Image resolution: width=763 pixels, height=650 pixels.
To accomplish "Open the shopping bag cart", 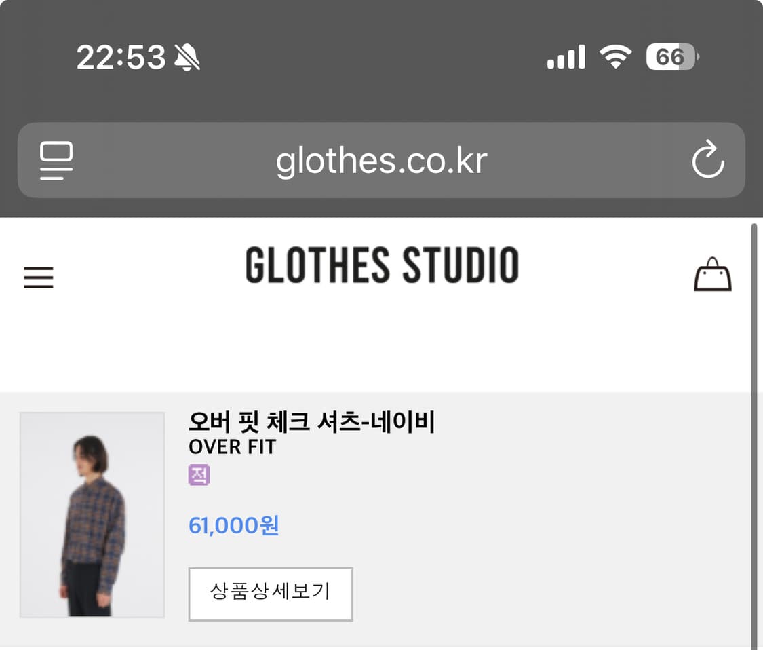I will [712, 275].
